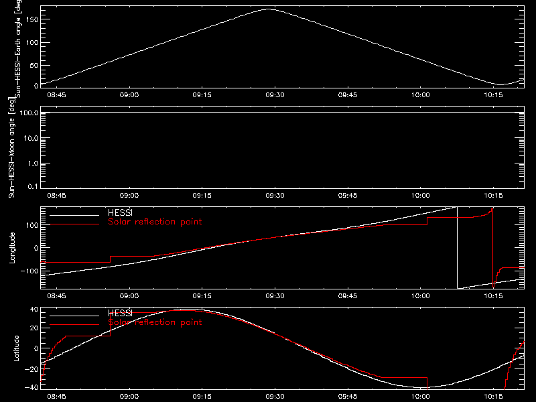Select red Solar reflection point label in Latitude plot

(155, 322)
